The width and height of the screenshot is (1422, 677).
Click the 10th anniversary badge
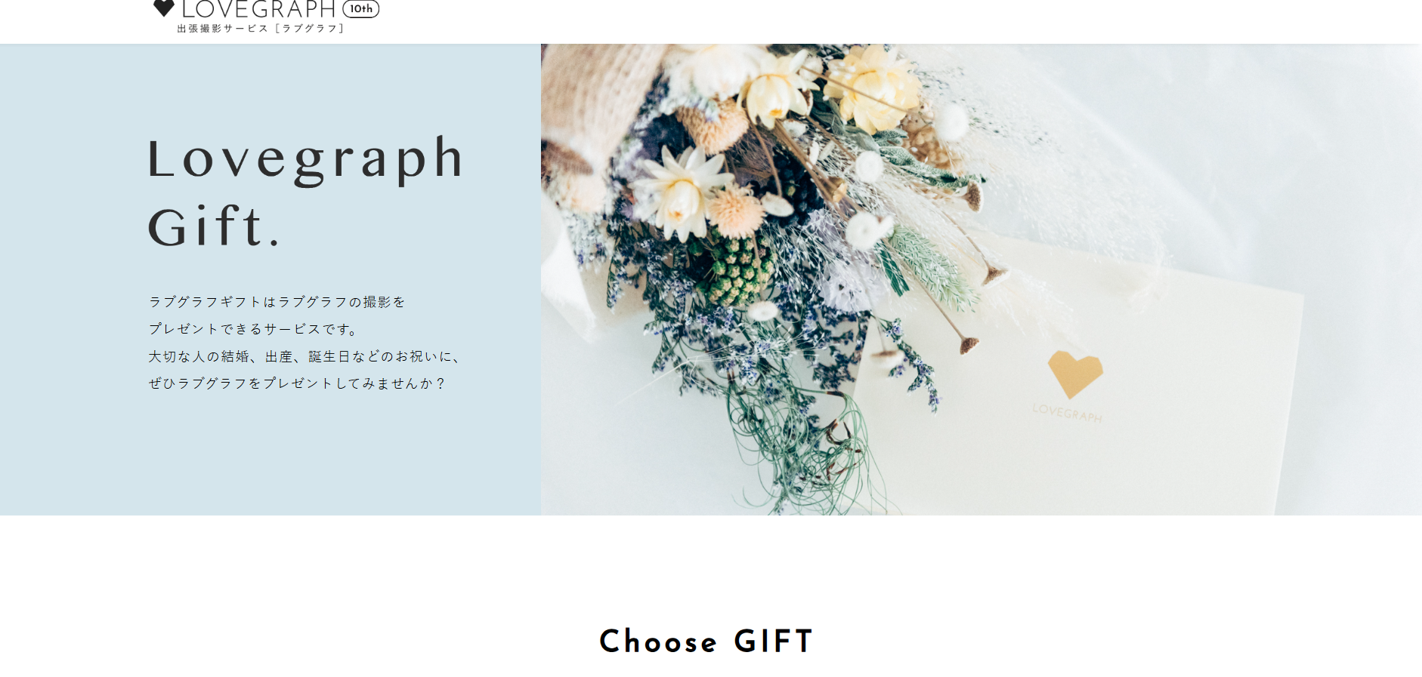click(361, 9)
